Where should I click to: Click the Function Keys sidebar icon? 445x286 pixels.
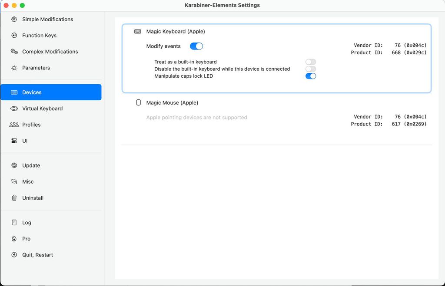click(x=14, y=36)
